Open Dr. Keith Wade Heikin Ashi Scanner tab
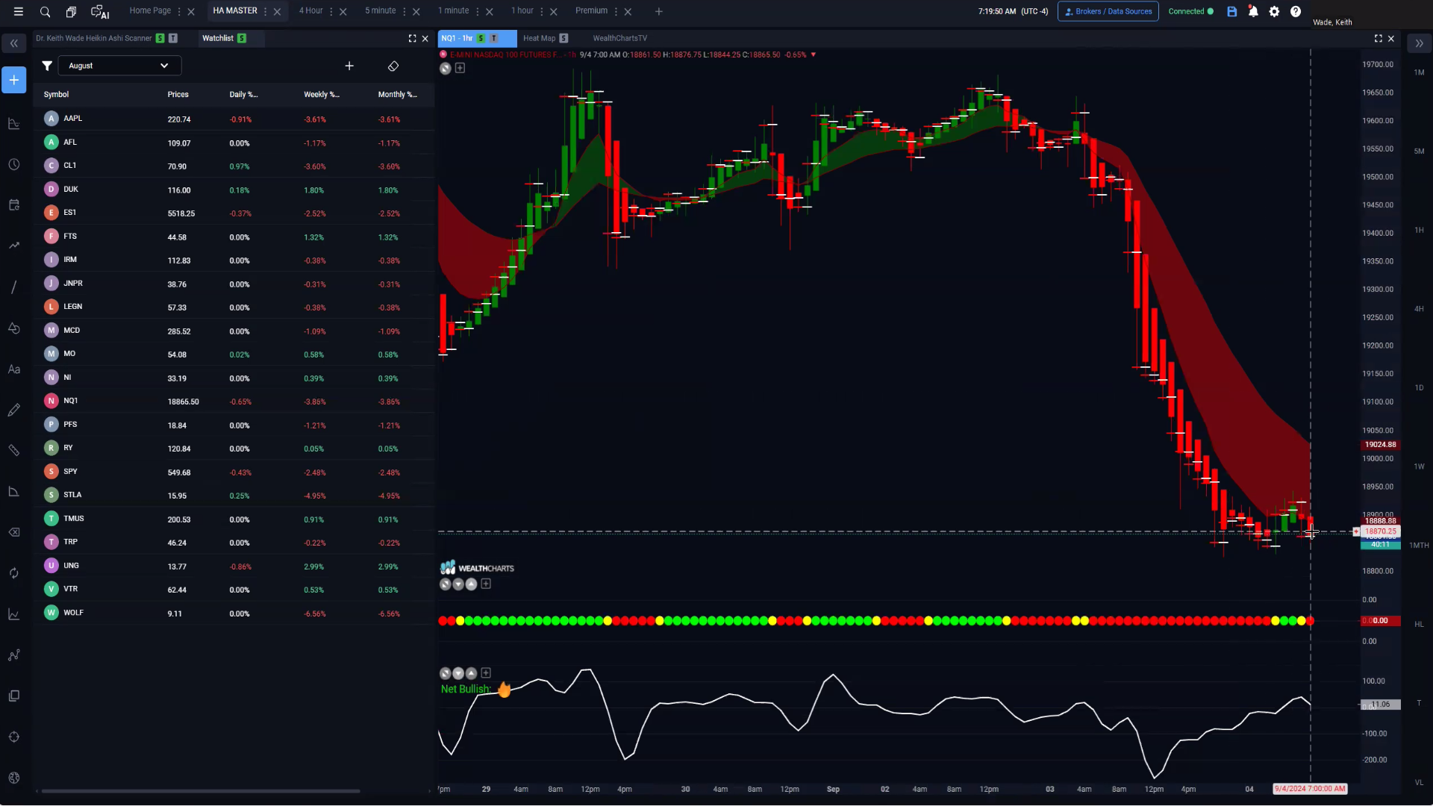The width and height of the screenshot is (1433, 806). click(x=93, y=38)
